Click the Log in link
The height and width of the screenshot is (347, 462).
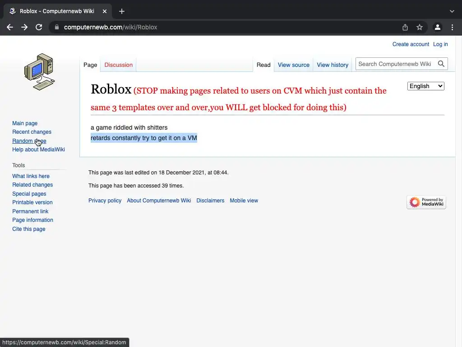[x=440, y=44]
